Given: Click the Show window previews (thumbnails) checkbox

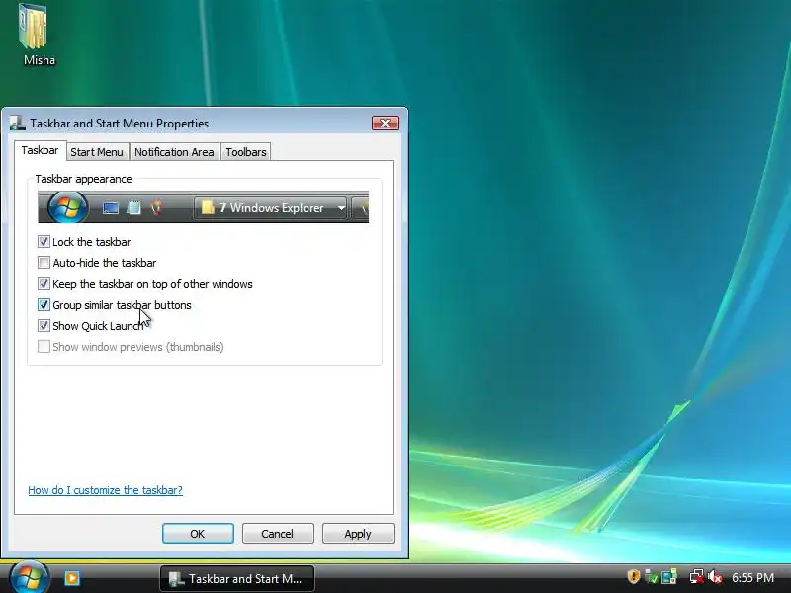Looking at the screenshot, I should click(44, 347).
